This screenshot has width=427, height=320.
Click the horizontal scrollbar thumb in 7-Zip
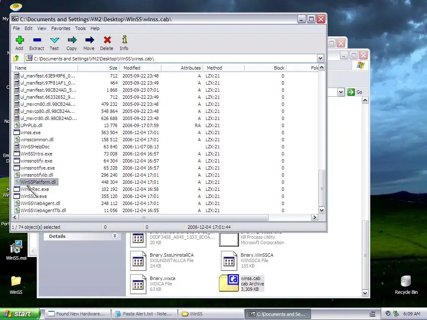[143, 217]
